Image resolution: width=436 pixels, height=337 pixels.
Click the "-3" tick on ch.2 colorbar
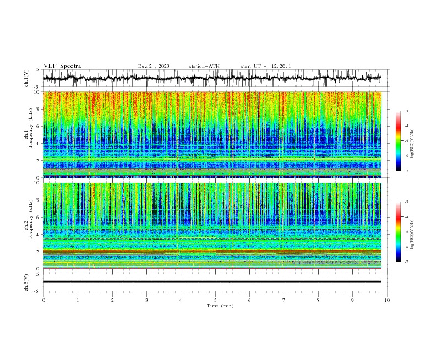point(406,202)
